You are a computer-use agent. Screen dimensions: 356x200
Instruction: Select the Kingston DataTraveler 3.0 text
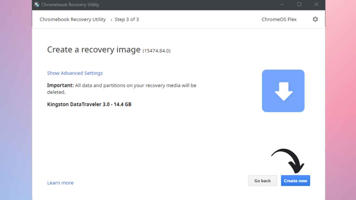click(89, 104)
